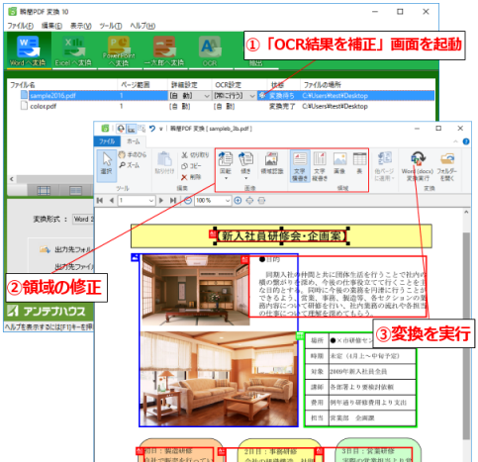Switch to ホーム tab in editor ribbon
The height and width of the screenshot is (462, 478).
[134, 141]
